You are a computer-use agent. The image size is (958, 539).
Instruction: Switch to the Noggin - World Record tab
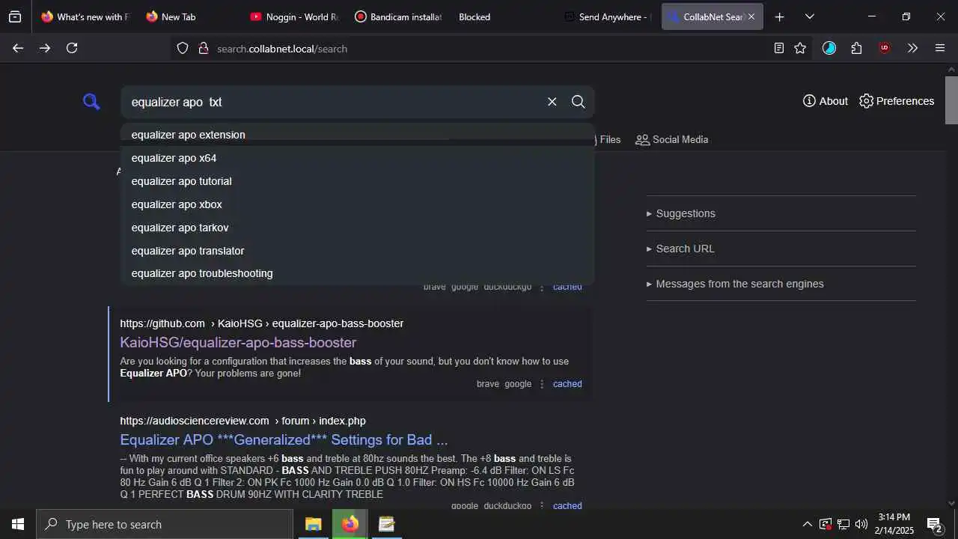click(294, 16)
